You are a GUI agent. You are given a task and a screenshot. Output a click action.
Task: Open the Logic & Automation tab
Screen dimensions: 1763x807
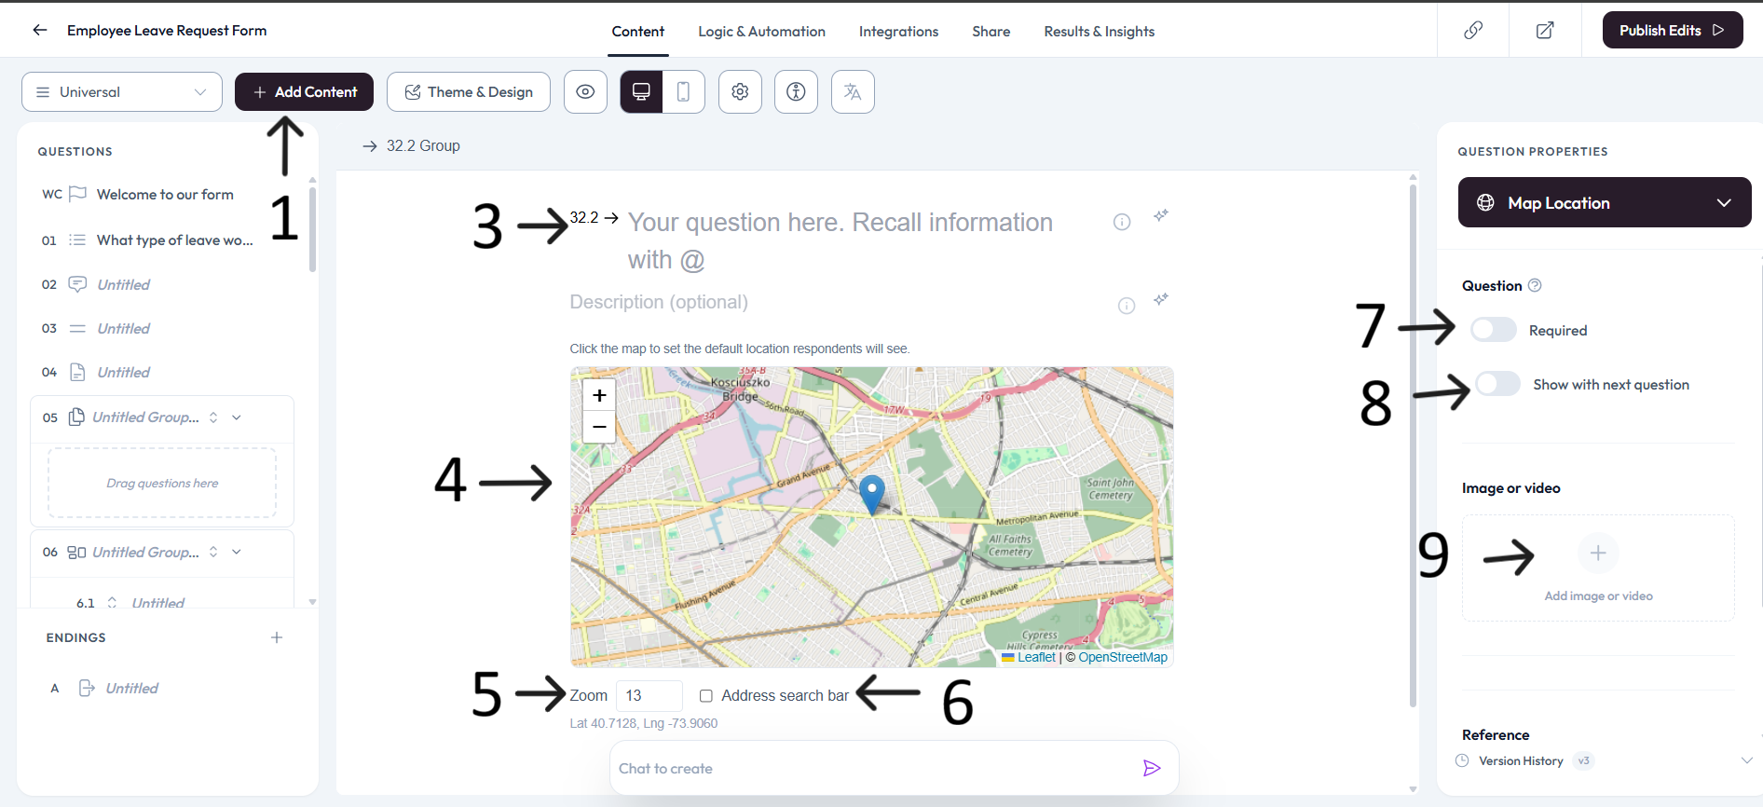pyautogui.click(x=761, y=31)
